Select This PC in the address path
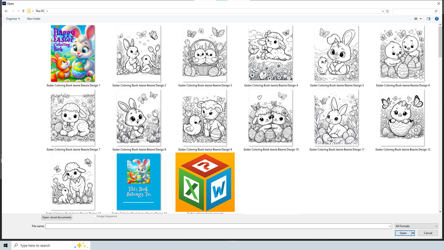The image size is (444, 250). (40, 11)
